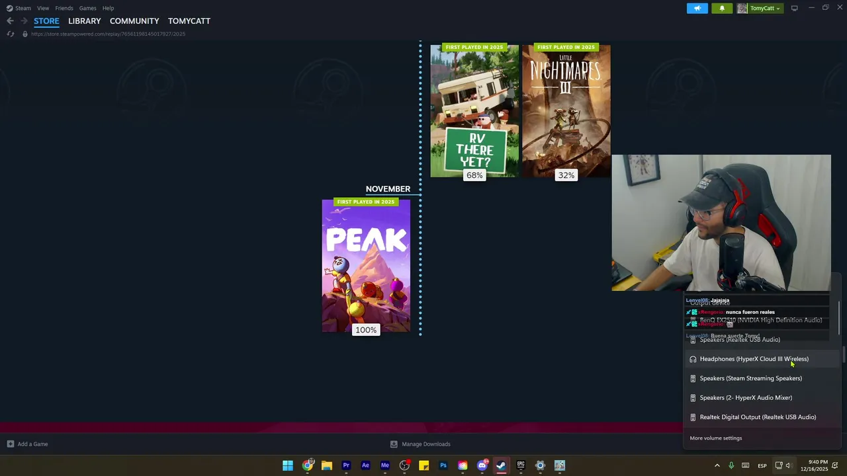Open Adobe Media Encoder from taskbar

point(384,465)
